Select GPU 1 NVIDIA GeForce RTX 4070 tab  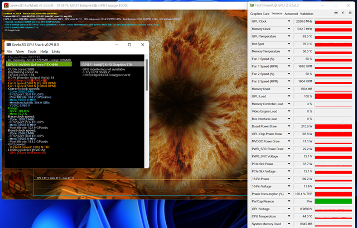[x=39, y=65]
